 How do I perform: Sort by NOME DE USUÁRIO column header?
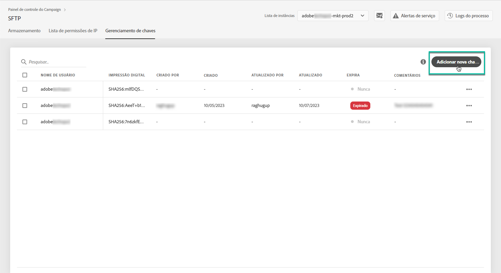click(x=58, y=75)
